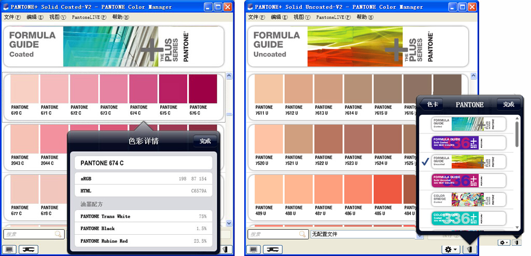Choose Color Bridge Coated fan deck

point(469,200)
